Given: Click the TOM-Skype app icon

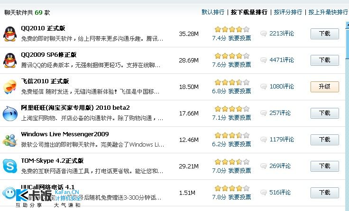Looking at the screenshot, I should (x=10, y=167).
